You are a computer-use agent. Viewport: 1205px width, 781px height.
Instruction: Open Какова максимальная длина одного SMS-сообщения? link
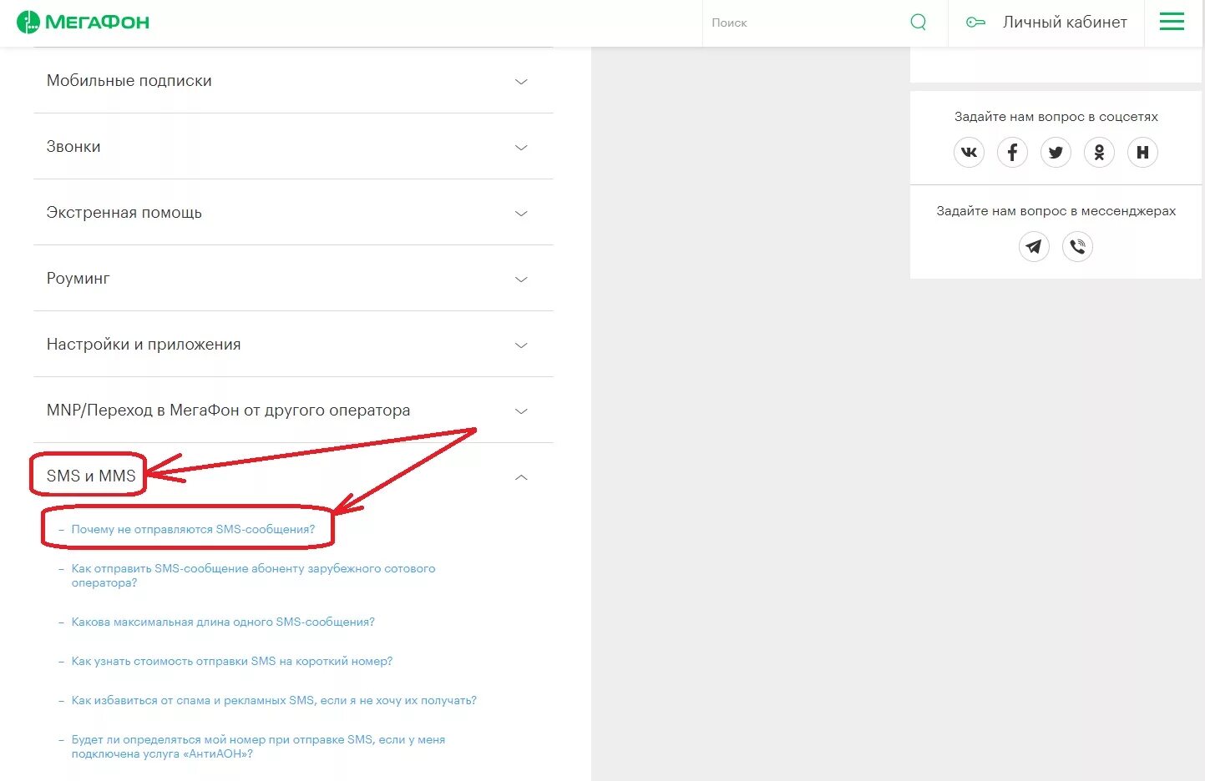pos(223,622)
